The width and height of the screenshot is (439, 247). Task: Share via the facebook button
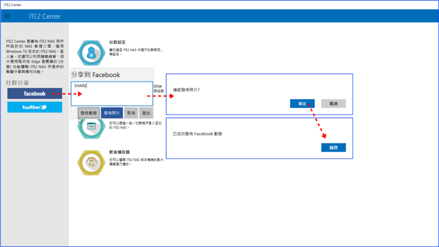(x=35, y=93)
